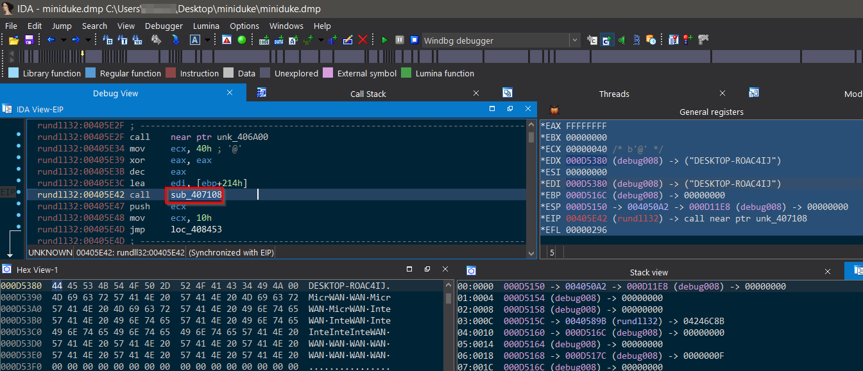Jump back with the blue left arrow
Image resolution: width=863 pixels, height=371 pixels.
coord(51,40)
